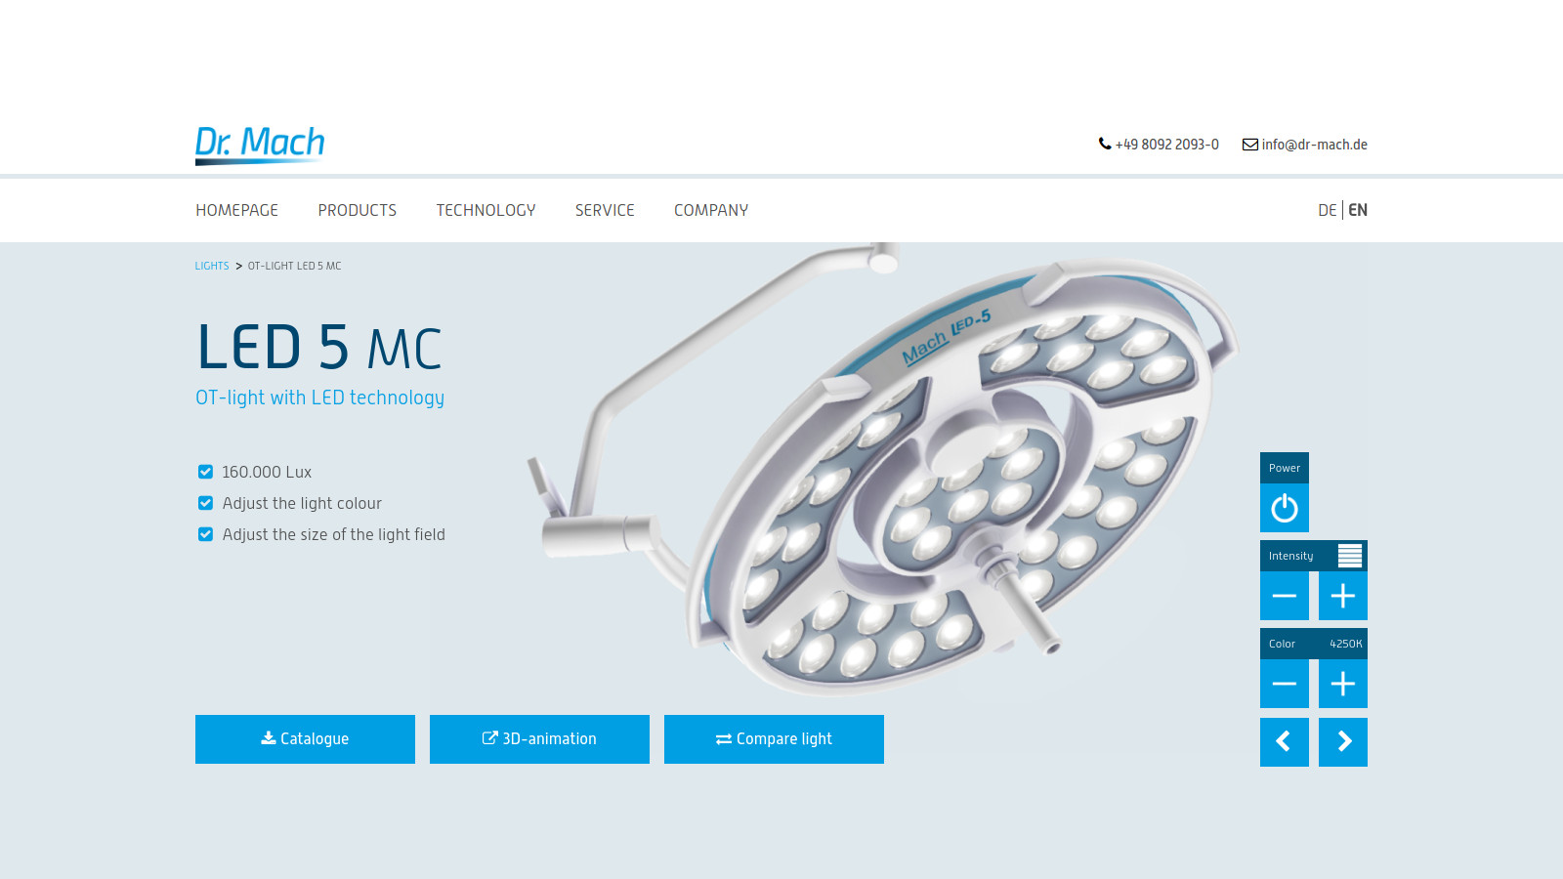Download the Catalogue

coord(305,739)
